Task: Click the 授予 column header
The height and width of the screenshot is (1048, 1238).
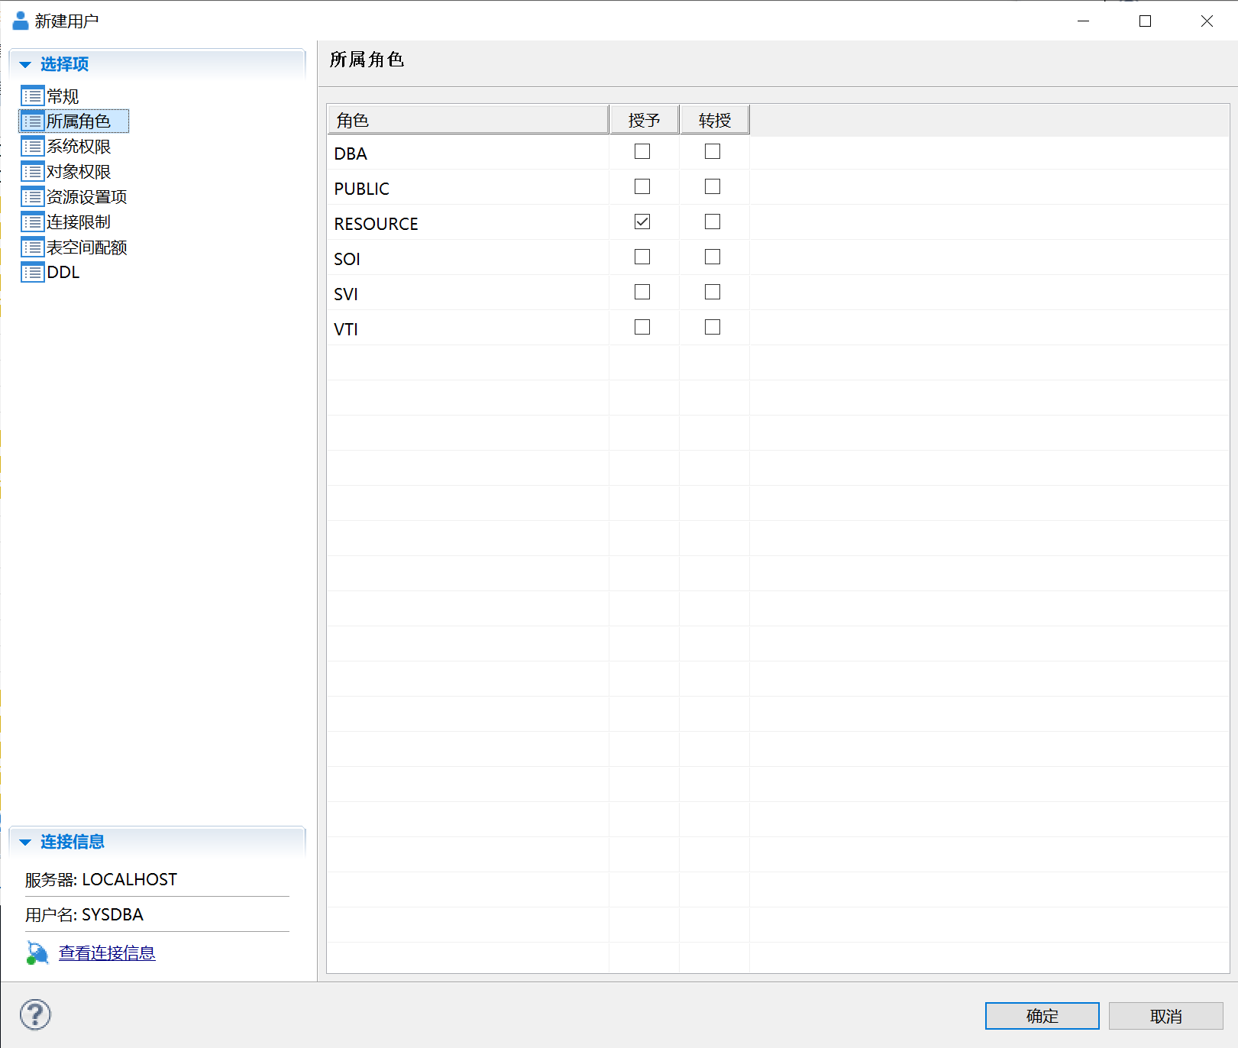Action: click(645, 120)
